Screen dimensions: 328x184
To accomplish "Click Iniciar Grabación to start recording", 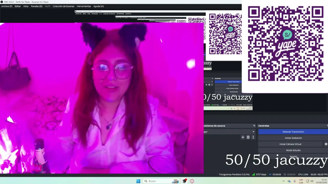I will (293, 138).
